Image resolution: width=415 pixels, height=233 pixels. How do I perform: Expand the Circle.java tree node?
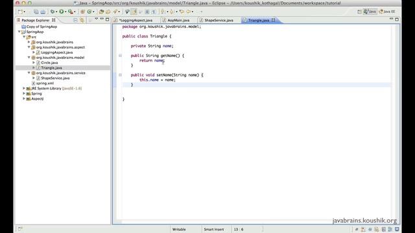click(34, 63)
